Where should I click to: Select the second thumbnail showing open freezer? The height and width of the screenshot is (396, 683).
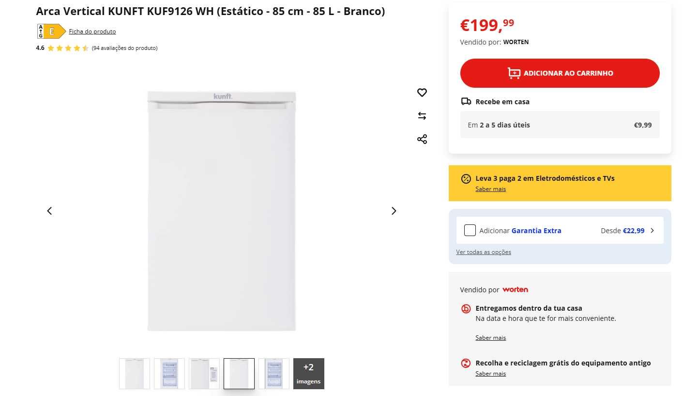point(169,373)
